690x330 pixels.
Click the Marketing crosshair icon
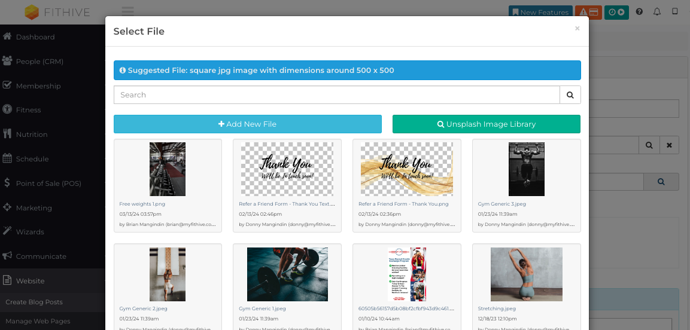pos(7,207)
